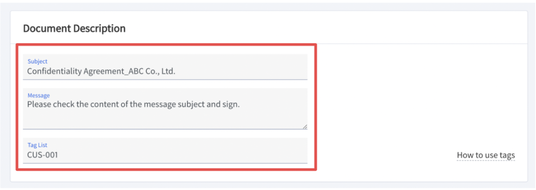Click empty space after Subject text
The height and width of the screenshot is (190, 536).
tap(243, 71)
